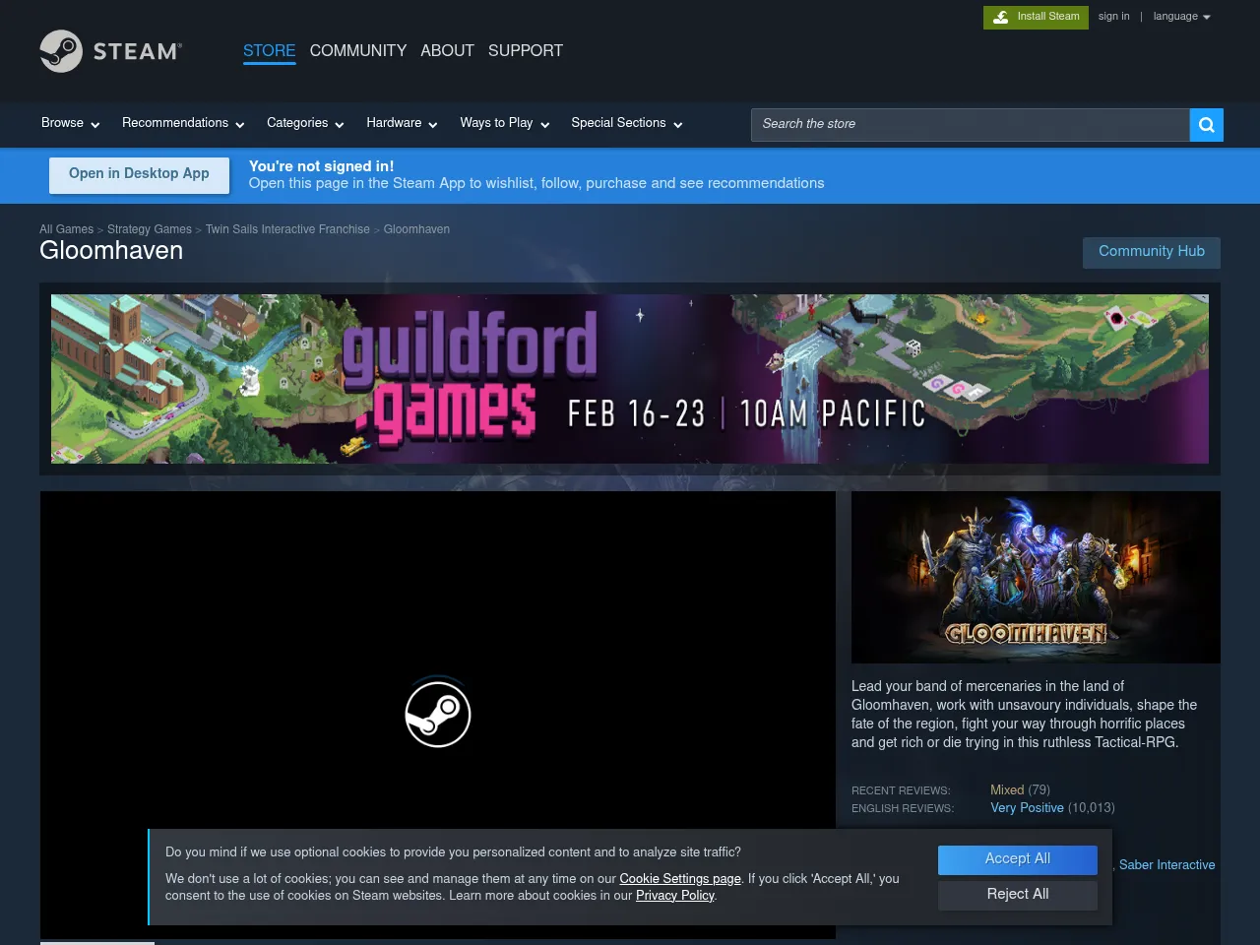Open the Hardware dropdown
The width and height of the screenshot is (1260, 945).
(x=402, y=123)
